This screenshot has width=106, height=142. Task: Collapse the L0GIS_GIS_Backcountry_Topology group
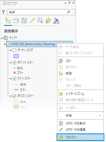pyautogui.click(x=5, y=44)
